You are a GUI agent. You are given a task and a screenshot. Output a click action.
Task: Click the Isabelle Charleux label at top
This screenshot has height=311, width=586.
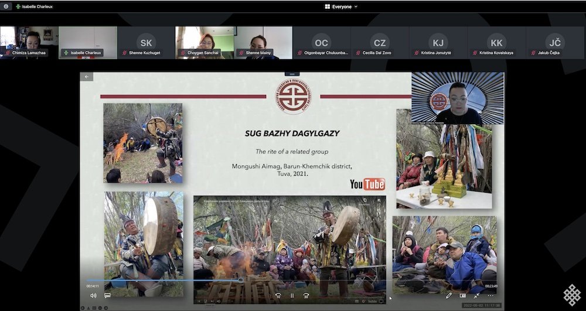pyautogui.click(x=35, y=6)
